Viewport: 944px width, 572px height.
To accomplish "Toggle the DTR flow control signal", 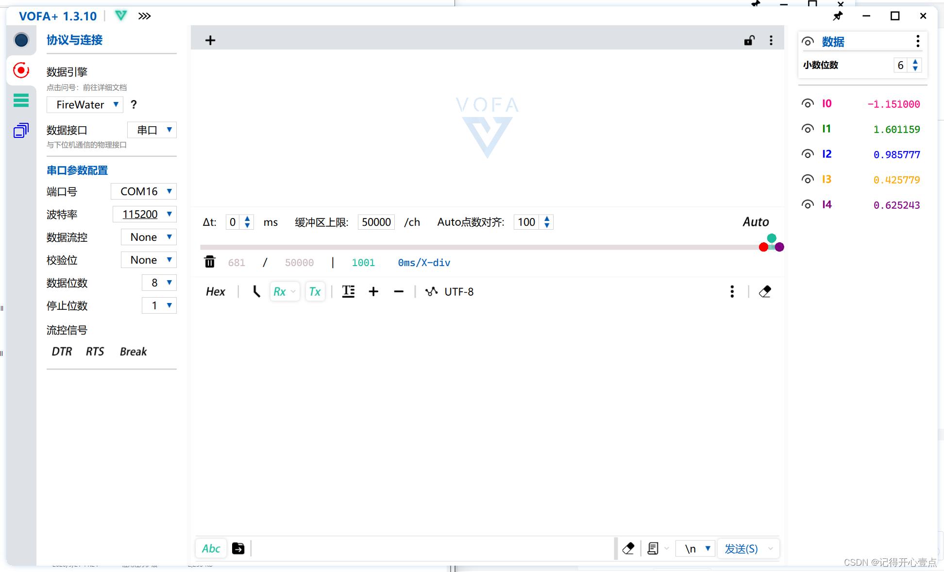I will pos(62,351).
